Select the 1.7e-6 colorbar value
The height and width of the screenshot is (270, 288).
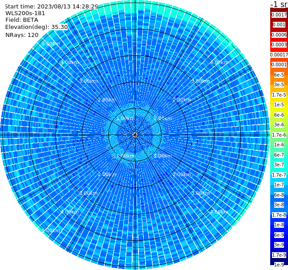[x=279, y=135]
